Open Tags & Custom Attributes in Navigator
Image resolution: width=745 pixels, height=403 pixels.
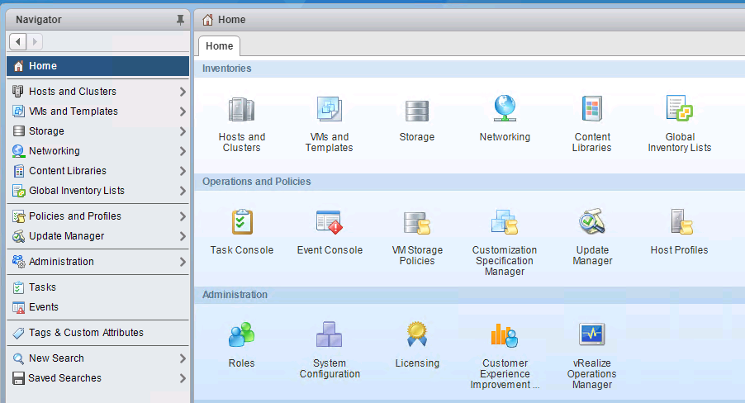tap(86, 333)
